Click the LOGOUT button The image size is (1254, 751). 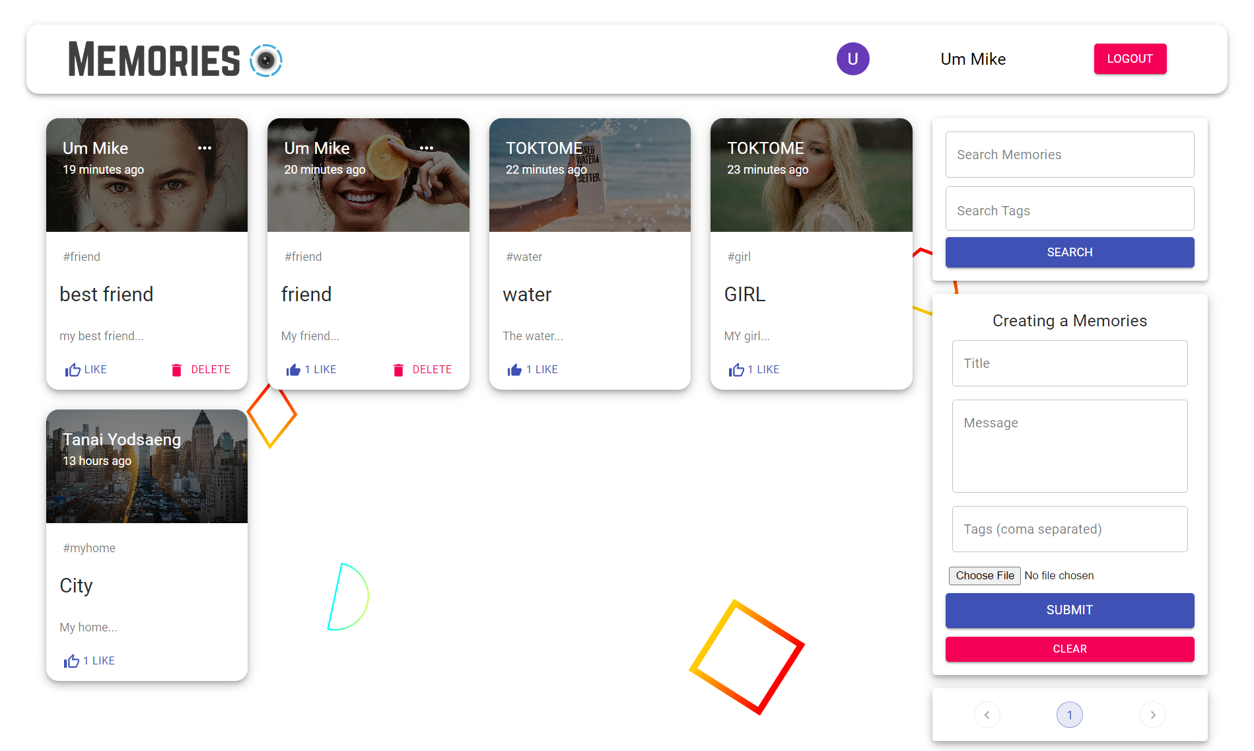click(x=1130, y=59)
